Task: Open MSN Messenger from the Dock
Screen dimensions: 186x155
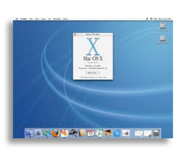Action: pyautogui.click(x=47, y=133)
